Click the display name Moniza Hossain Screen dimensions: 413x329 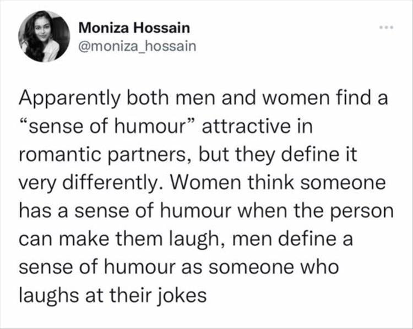(134, 28)
